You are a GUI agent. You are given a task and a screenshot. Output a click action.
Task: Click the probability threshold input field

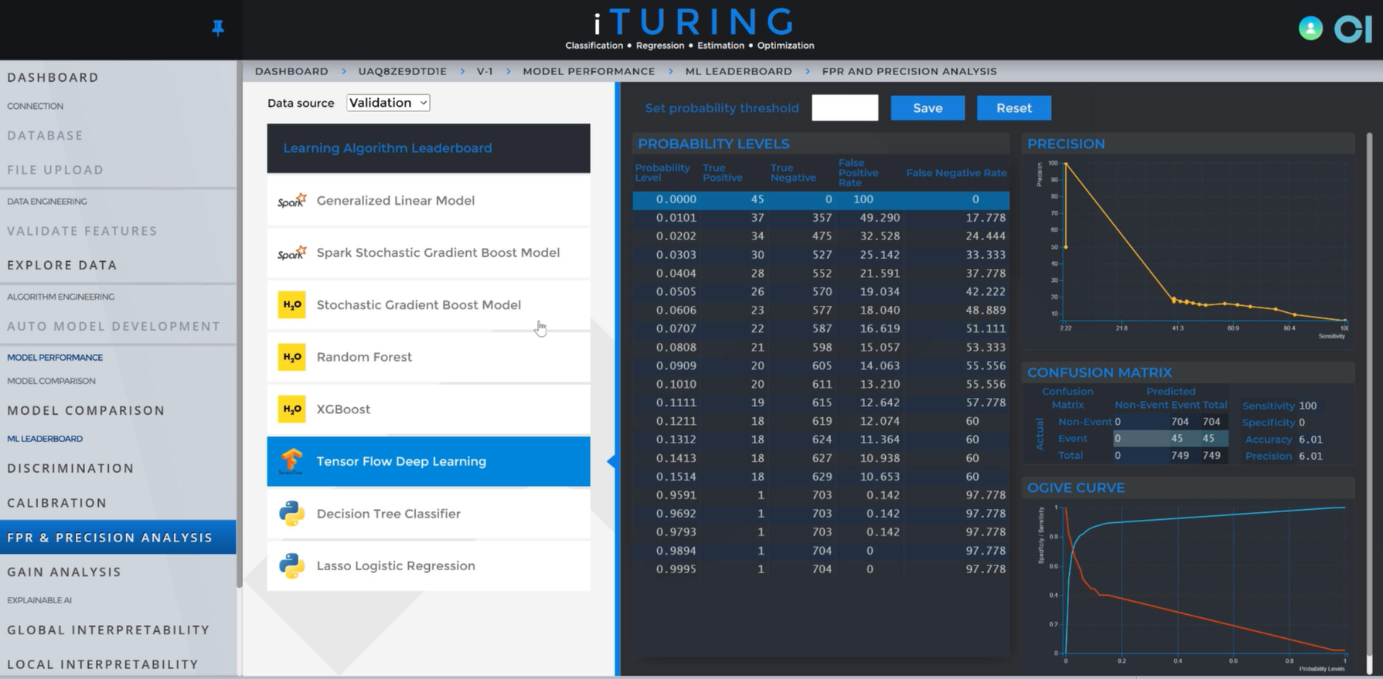pyautogui.click(x=845, y=108)
